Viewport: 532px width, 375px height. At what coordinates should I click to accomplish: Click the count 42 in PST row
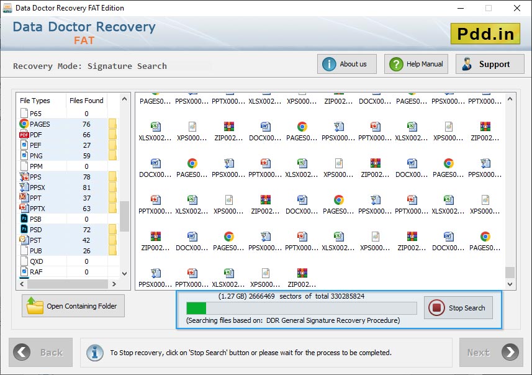click(x=86, y=240)
